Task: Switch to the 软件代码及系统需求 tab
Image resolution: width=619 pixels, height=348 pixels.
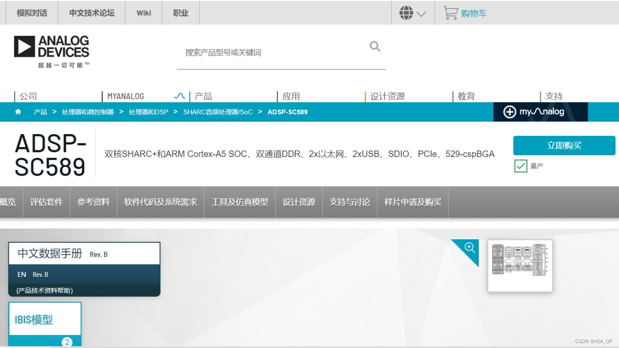Action: tap(161, 202)
